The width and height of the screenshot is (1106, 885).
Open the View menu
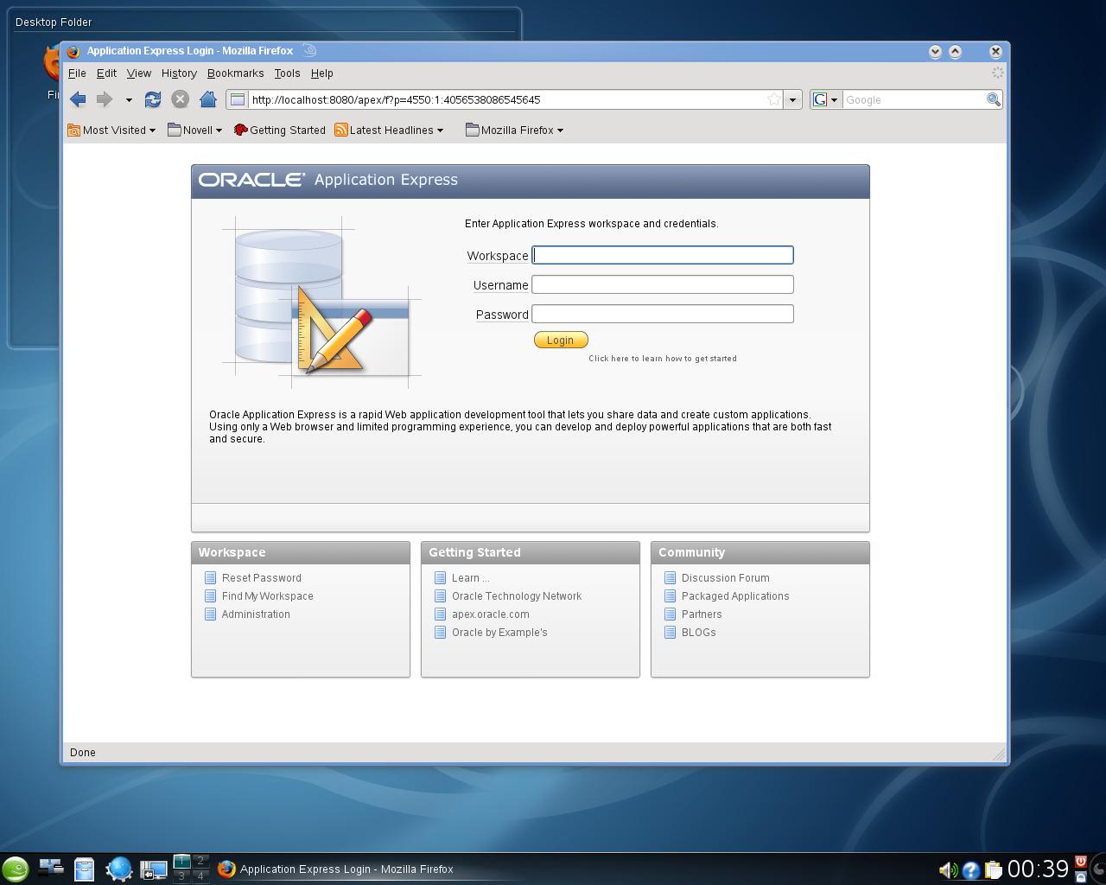coord(138,73)
